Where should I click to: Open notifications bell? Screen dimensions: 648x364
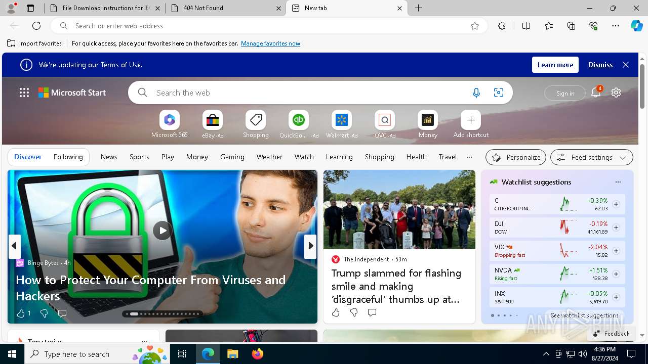pos(596,93)
